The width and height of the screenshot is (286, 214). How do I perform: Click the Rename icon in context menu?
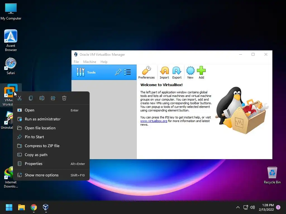click(42, 98)
